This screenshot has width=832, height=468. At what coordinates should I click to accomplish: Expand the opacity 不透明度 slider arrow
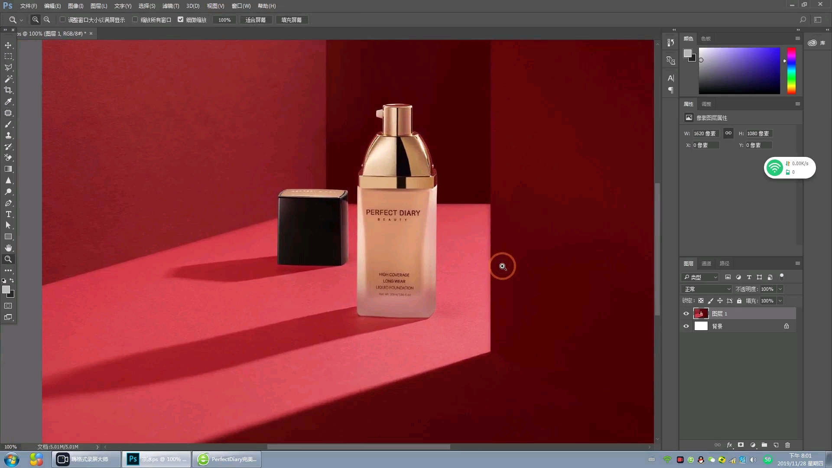[780, 289]
